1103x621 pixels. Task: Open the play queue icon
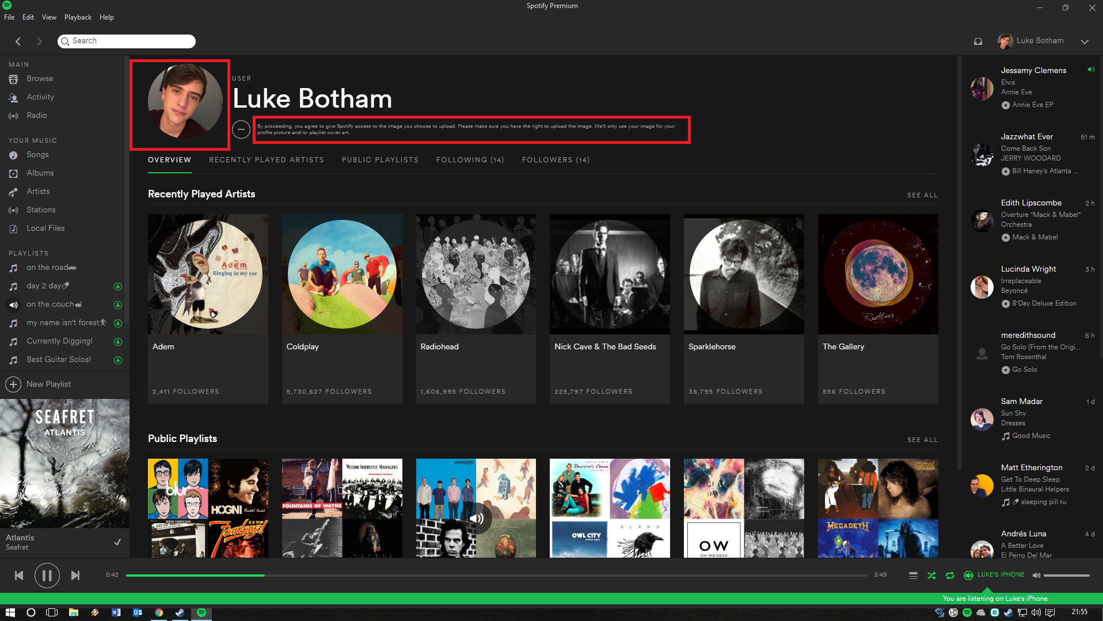coord(913,576)
